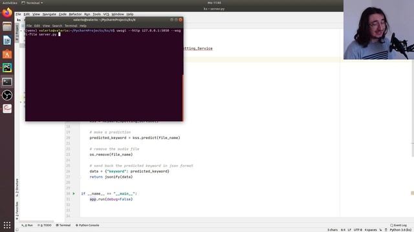The width and height of the screenshot is (414, 232).
Task: Open PyCharm Help menu
Action: [x=130, y=14]
